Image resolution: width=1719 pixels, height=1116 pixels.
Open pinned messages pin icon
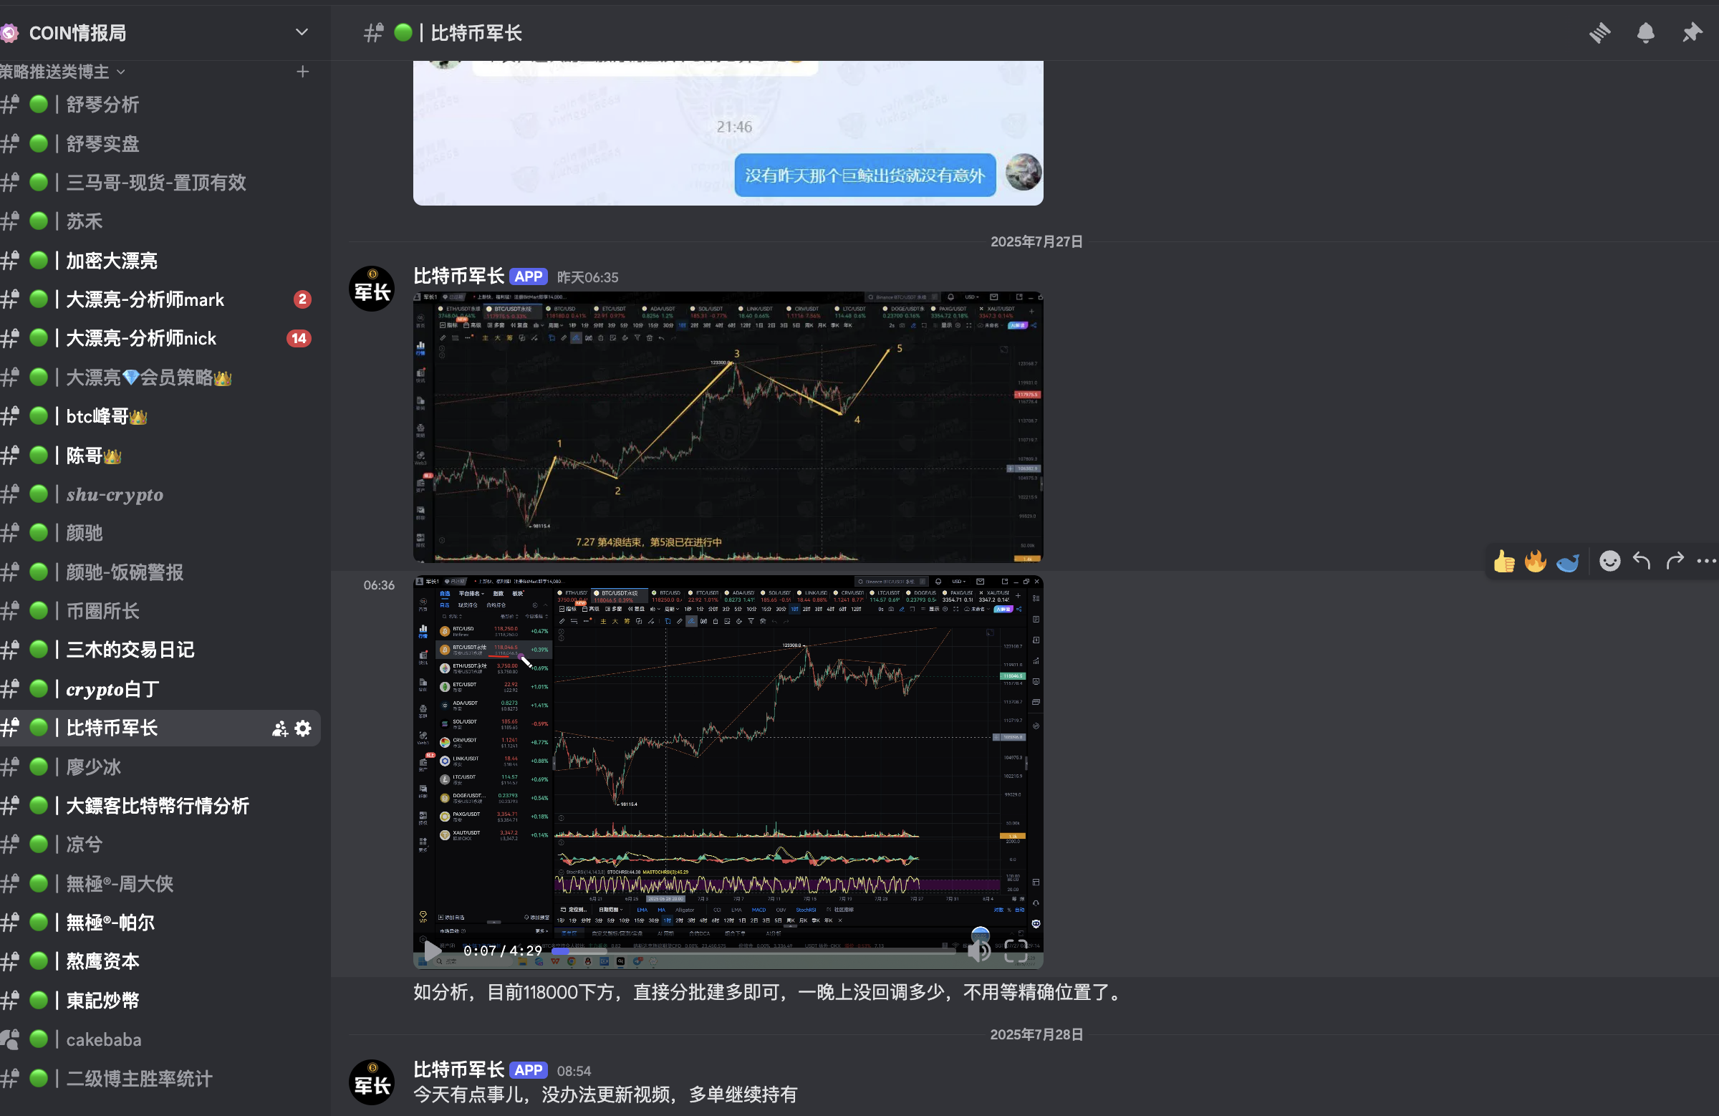[1692, 33]
